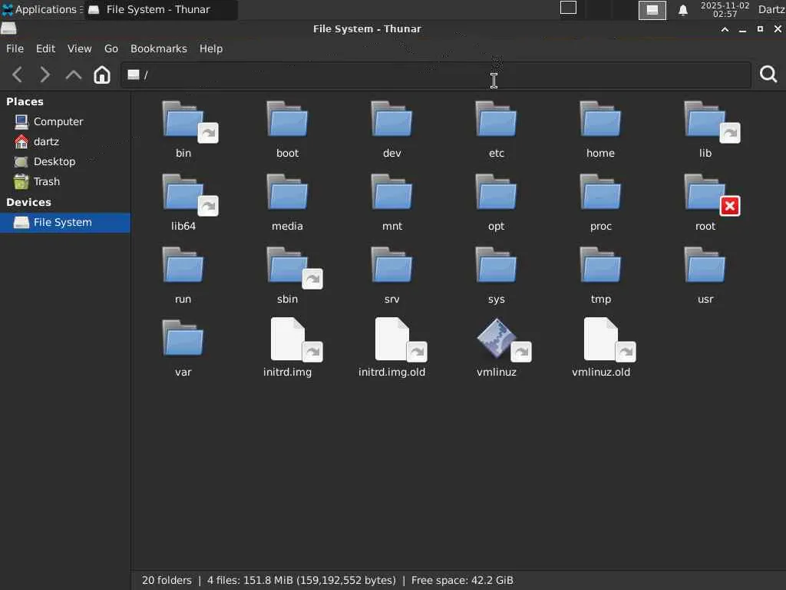Viewport: 786px width, 590px height.
Task: Select the opt folder icon
Action: pos(497,193)
